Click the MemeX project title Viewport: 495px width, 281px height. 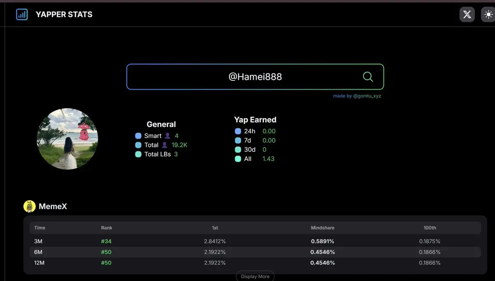click(53, 206)
